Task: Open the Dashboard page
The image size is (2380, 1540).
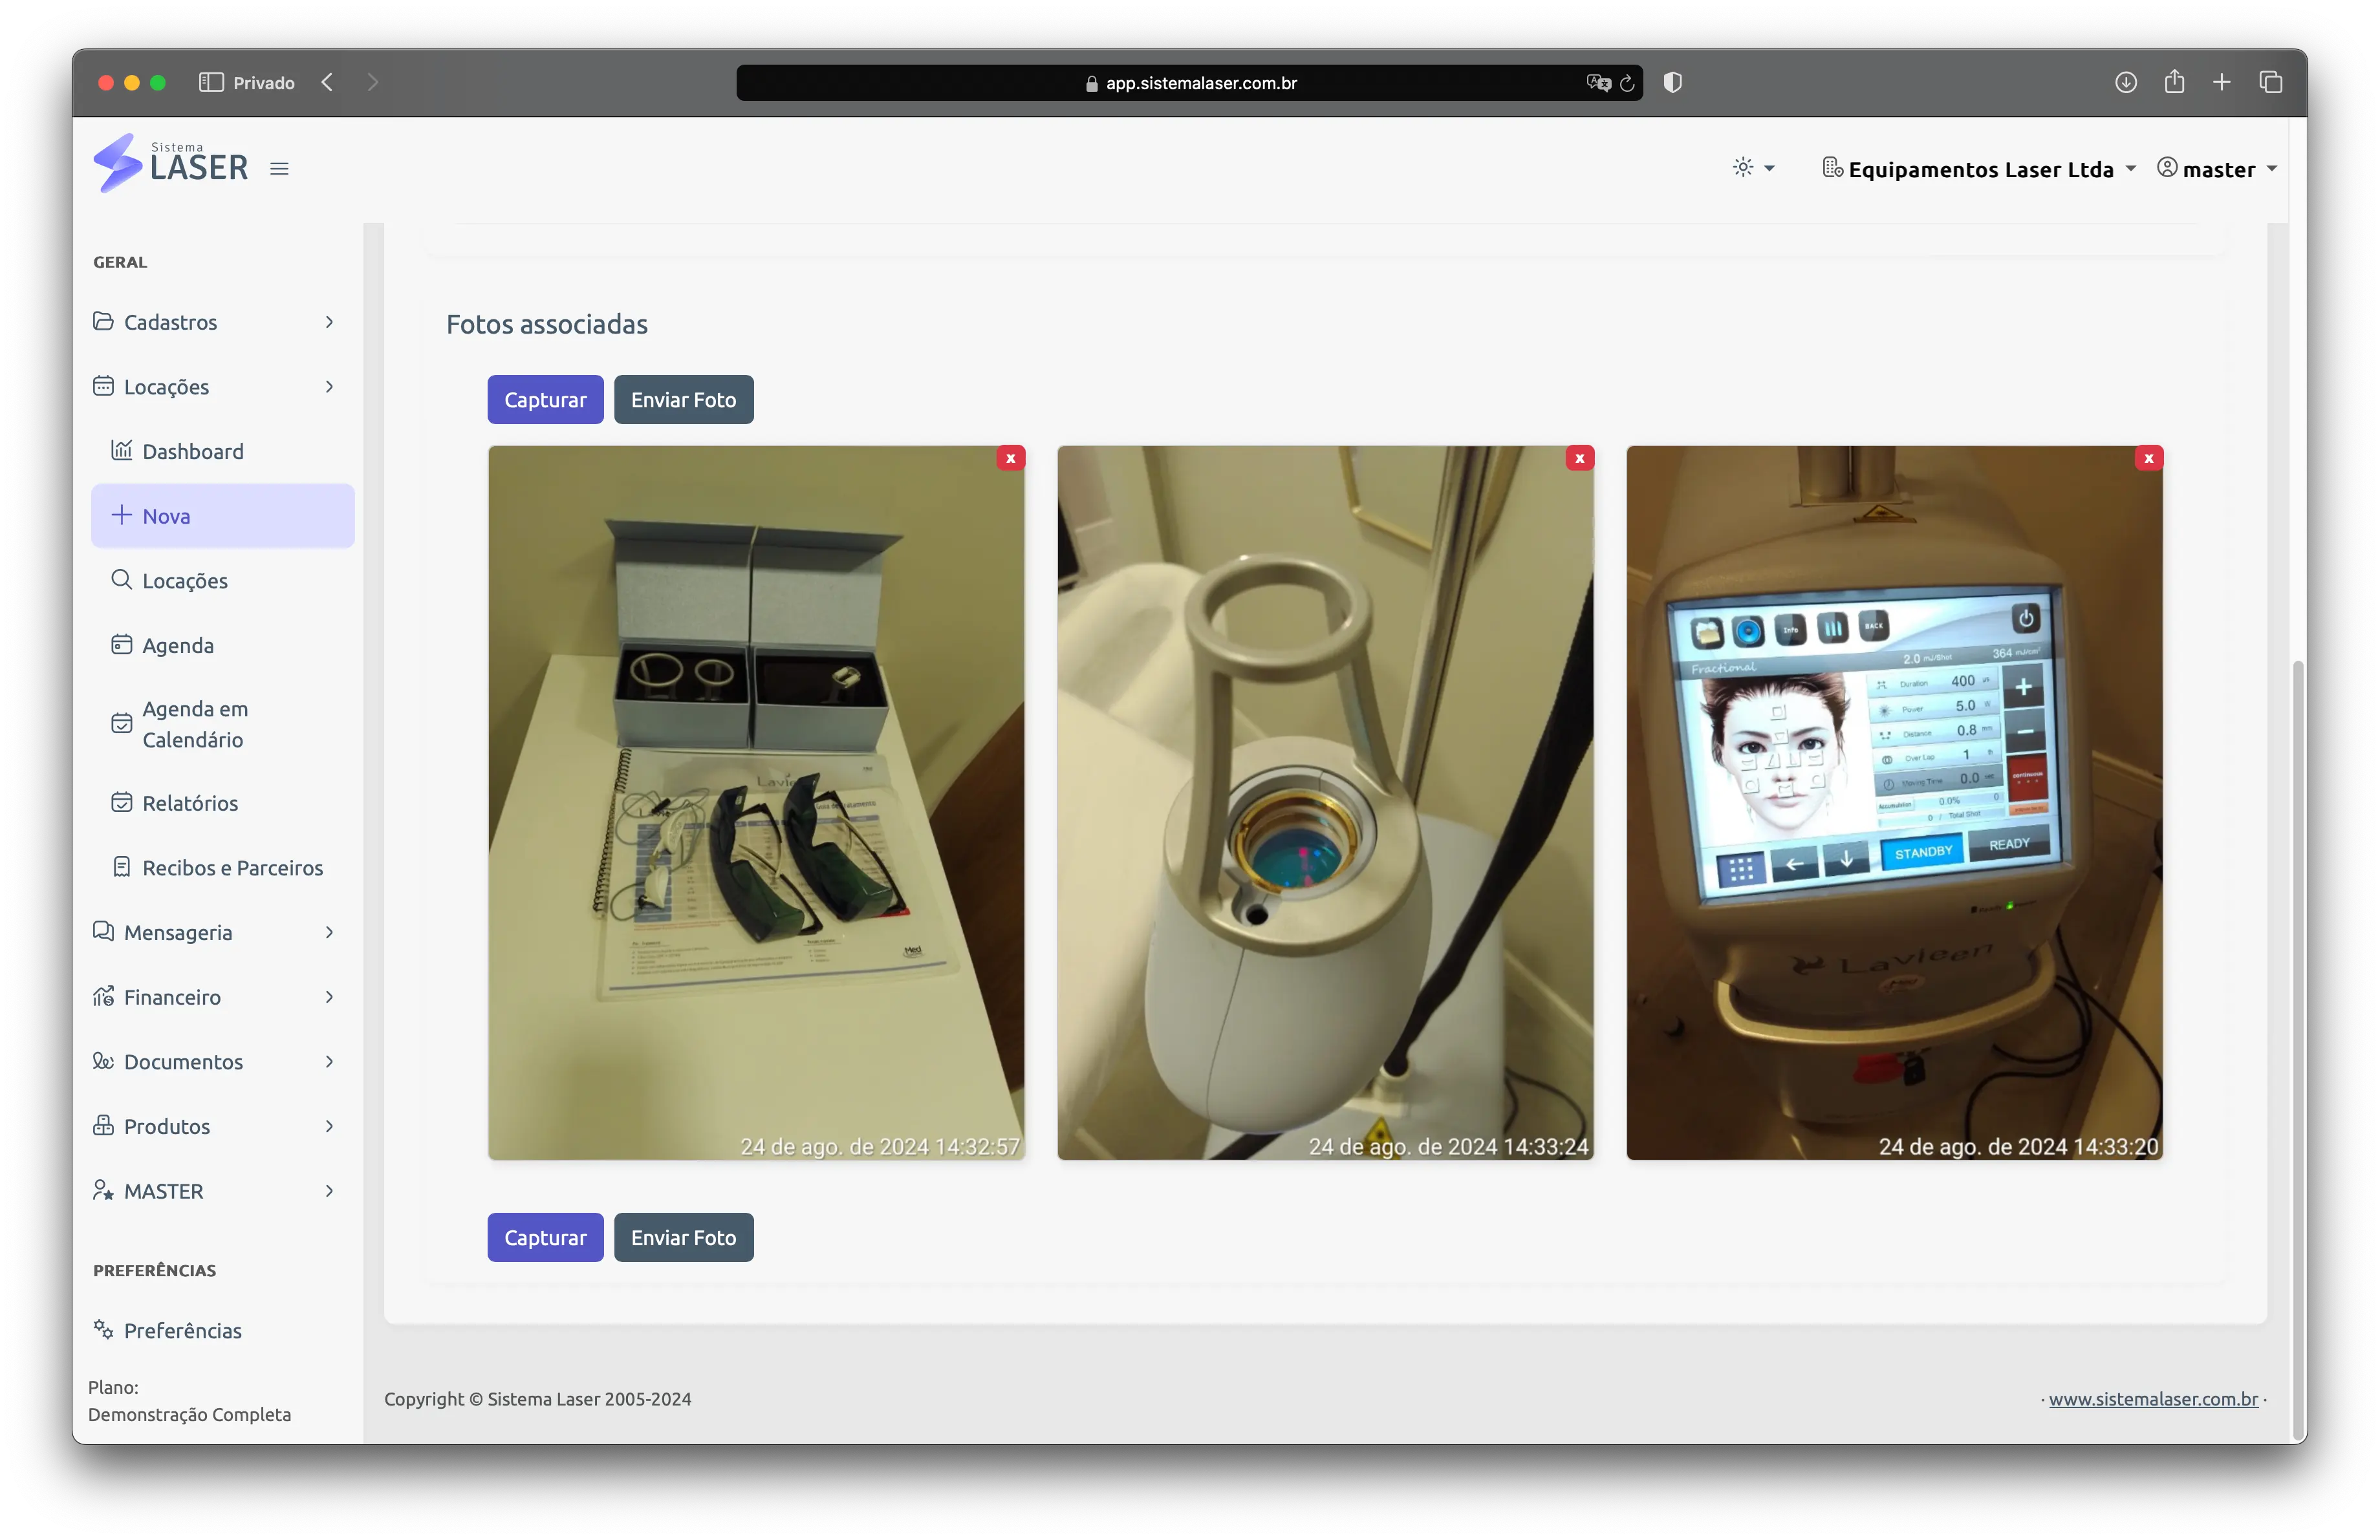Action: coord(222,451)
